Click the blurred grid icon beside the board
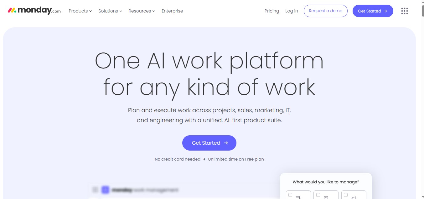Viewport: 424px width, 199px height. point(95,190)
